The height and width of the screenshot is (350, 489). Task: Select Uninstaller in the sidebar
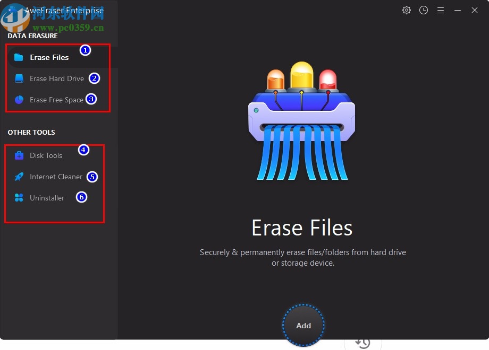pos(47,197)
